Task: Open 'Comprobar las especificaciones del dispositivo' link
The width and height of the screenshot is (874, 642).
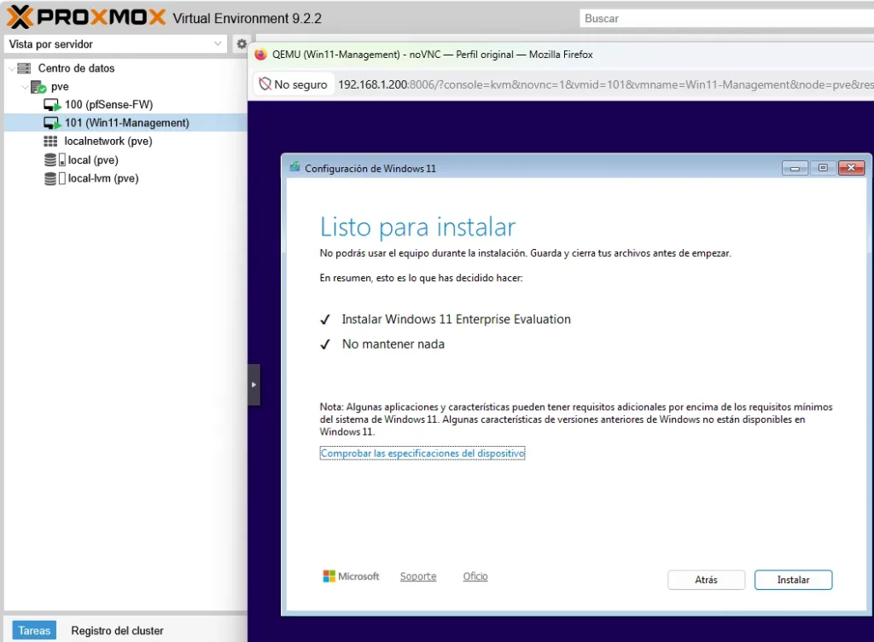Action: (x=422, y=454)
